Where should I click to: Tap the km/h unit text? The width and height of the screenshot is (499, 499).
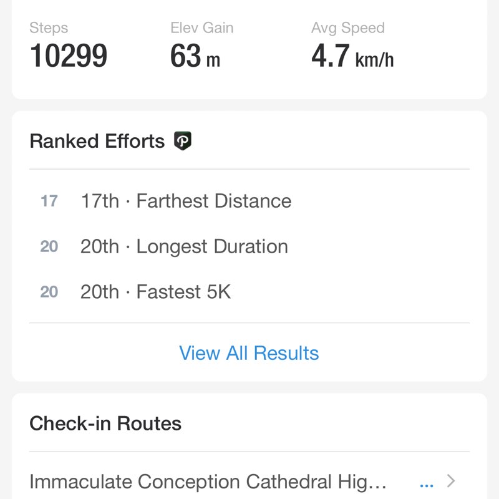click(375, 60)
